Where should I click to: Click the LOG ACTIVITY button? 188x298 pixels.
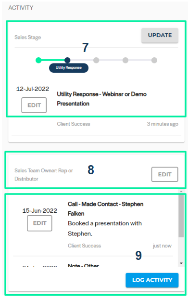pyautogui.click(x=152, y=280)
